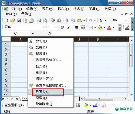Click the AutoSum sigma icon
This screenshot has width=135, height=114.
[101, 20]
